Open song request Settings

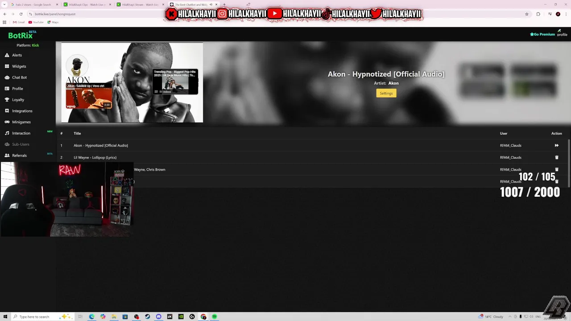386,93
